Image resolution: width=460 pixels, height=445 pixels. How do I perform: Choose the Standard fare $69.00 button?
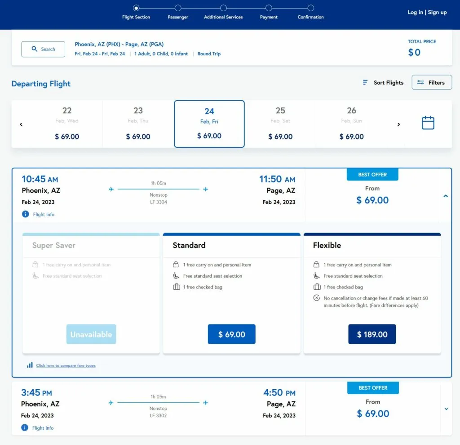[231, 334]
